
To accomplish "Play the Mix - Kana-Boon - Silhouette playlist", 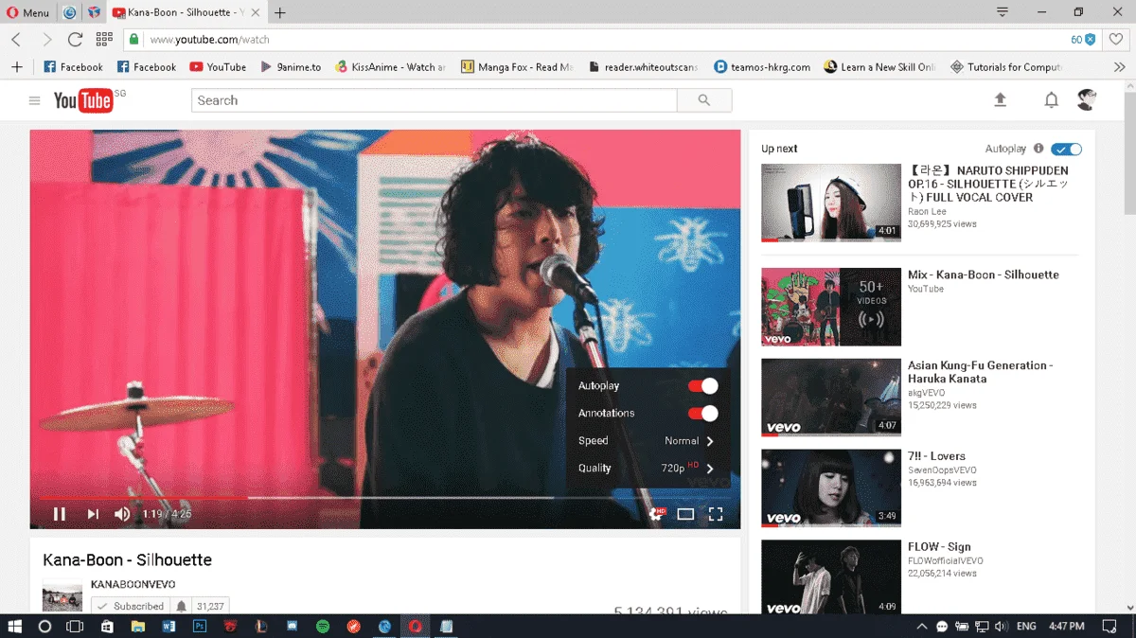I will pos(984,275).
